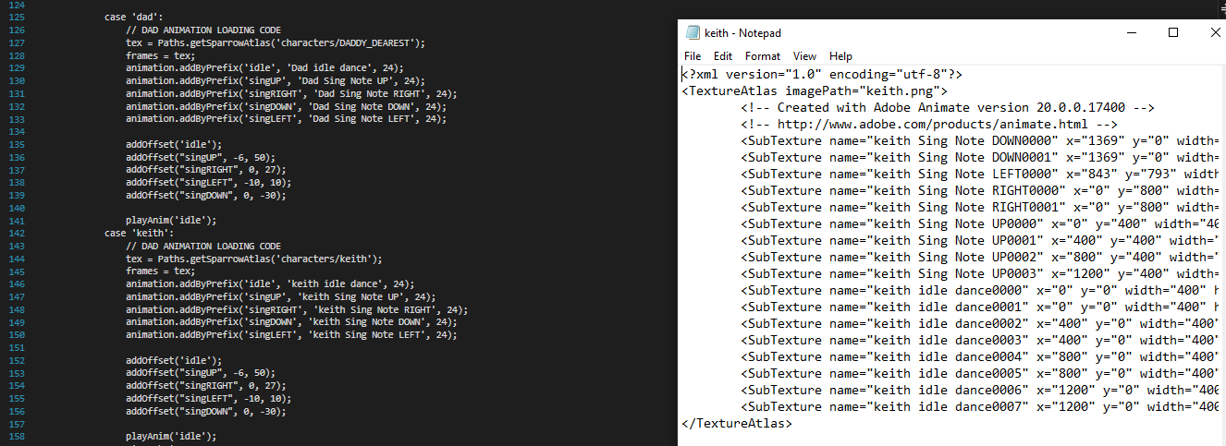Close the keith Notepad window
Screen dimensions: 1226x446
point(1213,32)
